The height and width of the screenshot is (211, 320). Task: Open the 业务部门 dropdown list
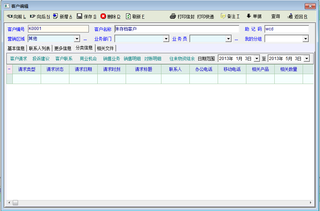tap(166, 39)
